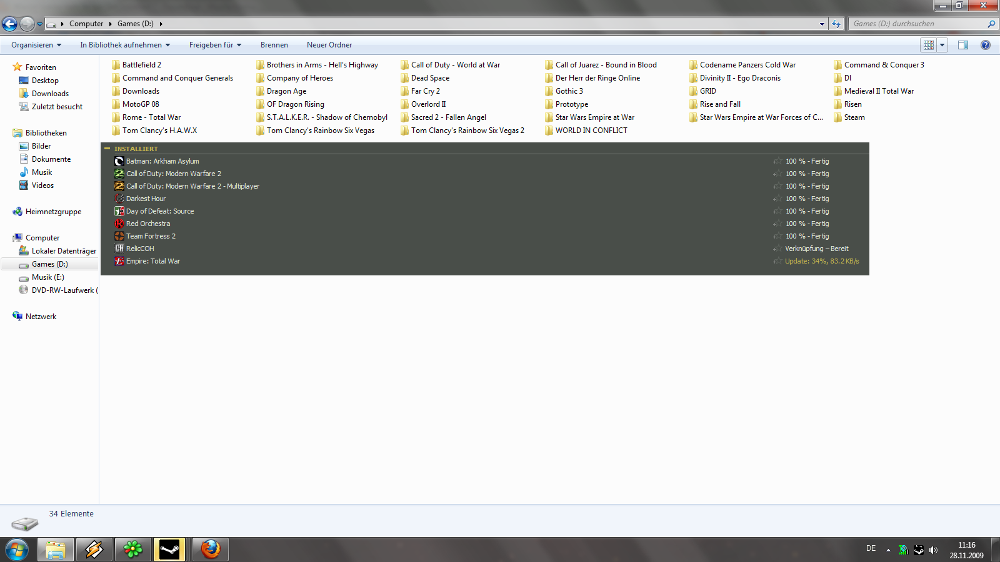Toggle the preview pane icon
This screenshot has height=562, width=1000.
click(x=963, y=45)
